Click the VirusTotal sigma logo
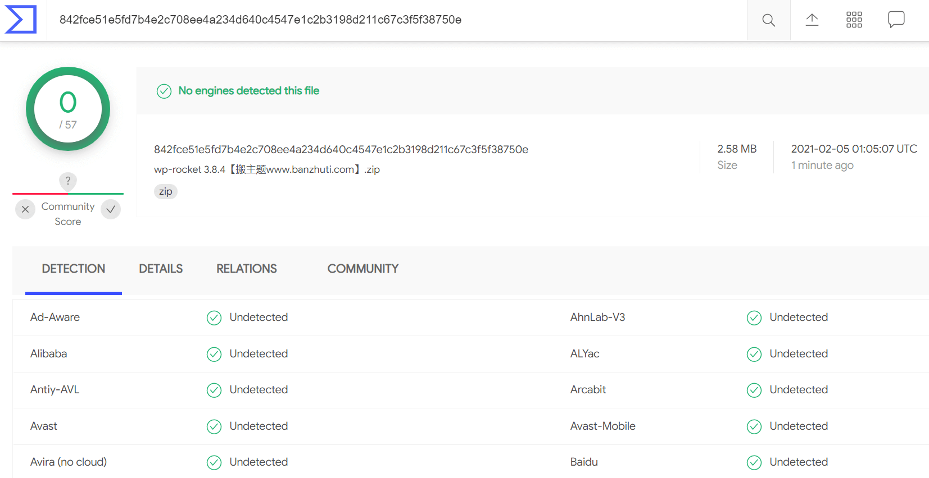 coord(21,20)
